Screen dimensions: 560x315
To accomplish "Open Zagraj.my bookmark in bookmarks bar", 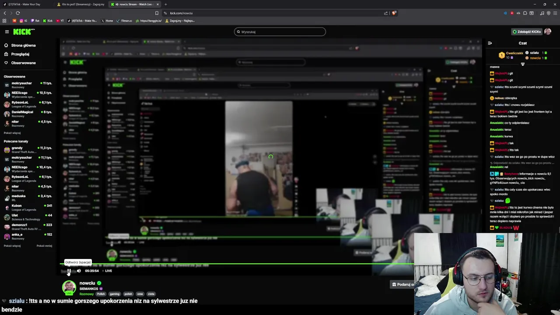I will [x=179, y=21].
